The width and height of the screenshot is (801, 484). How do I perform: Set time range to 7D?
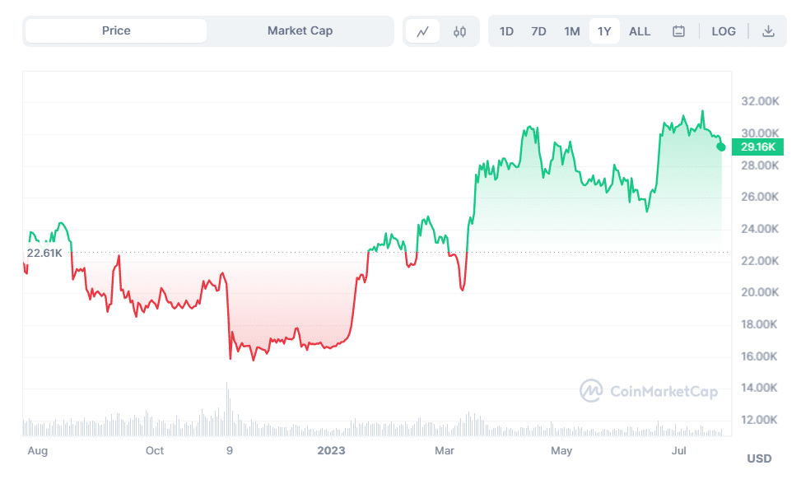(538, 31)
